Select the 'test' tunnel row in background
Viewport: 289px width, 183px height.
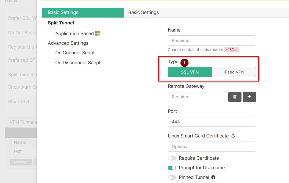[18, 151]
